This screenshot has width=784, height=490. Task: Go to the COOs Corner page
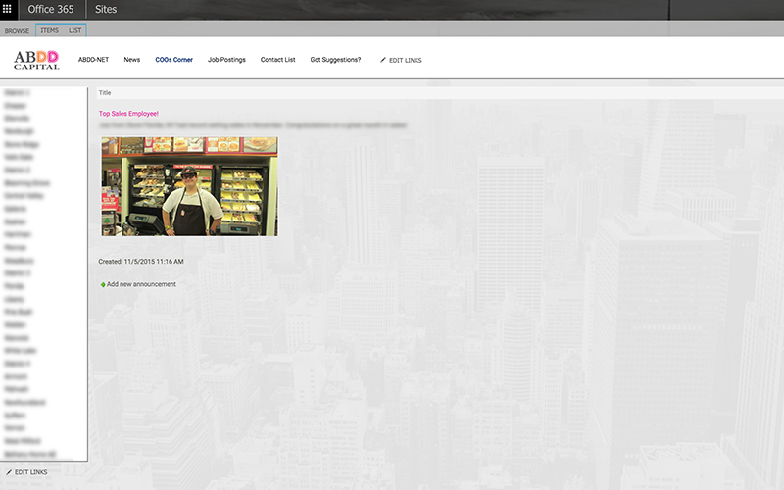[x=173, y=60]
